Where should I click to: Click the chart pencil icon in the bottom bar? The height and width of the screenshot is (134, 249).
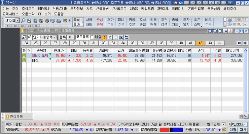pyautogui.click(x=246, y=117)
